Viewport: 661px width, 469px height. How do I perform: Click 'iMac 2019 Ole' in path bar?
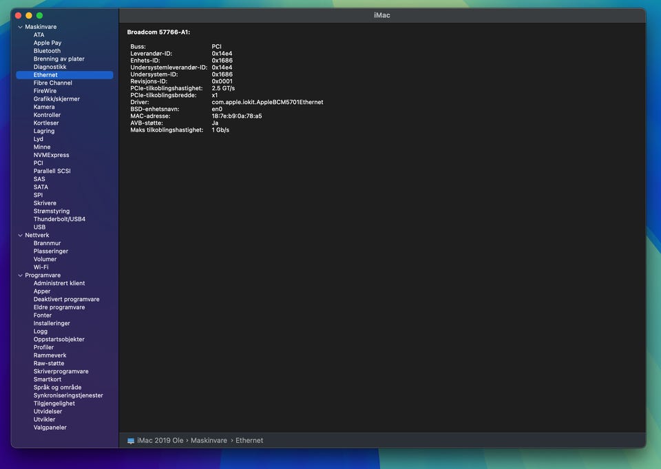point(160,441)
